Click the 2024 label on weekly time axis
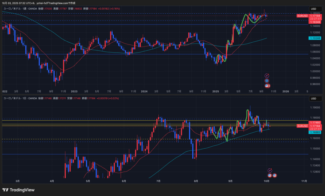Image resolution: width=325 pixels, height=196 pixels. 144,91
